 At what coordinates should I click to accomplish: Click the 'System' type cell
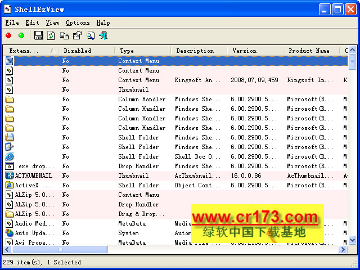pyautogui.click(x=128, y=233)
